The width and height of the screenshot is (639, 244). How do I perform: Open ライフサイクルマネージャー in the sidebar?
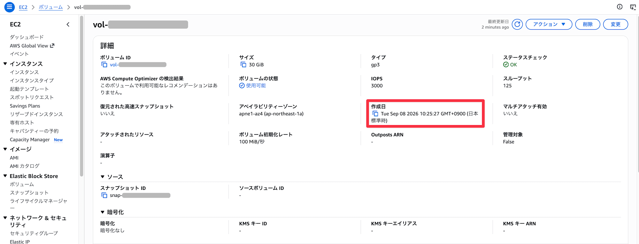point(39,204)
